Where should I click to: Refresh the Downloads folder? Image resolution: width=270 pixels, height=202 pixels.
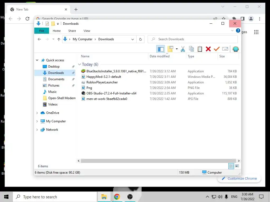(141, 39)
